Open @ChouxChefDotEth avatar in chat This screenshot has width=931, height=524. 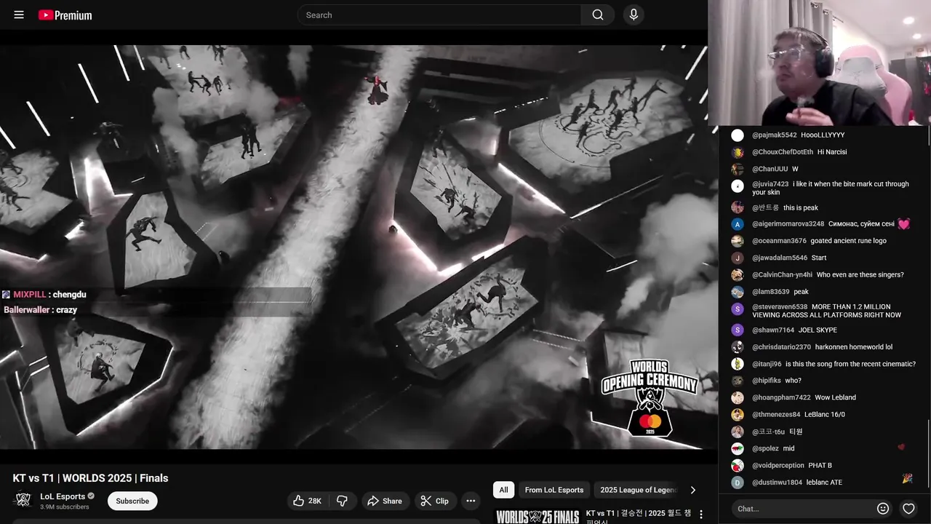click(x=738, y=152)
